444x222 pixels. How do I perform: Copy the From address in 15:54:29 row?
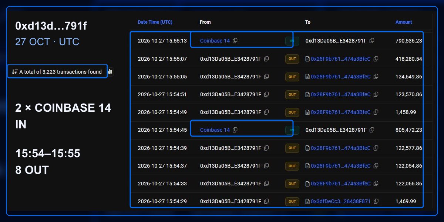[266, 201]
